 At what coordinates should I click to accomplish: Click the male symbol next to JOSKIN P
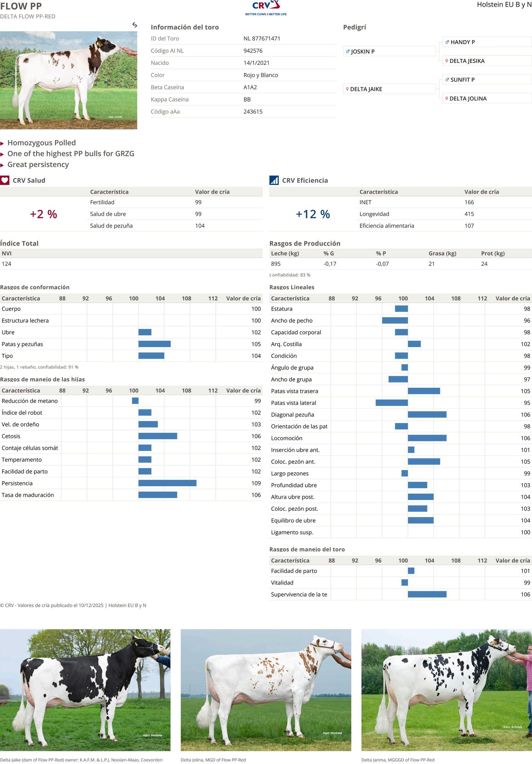pyautogui.click(x=348, y=51)
